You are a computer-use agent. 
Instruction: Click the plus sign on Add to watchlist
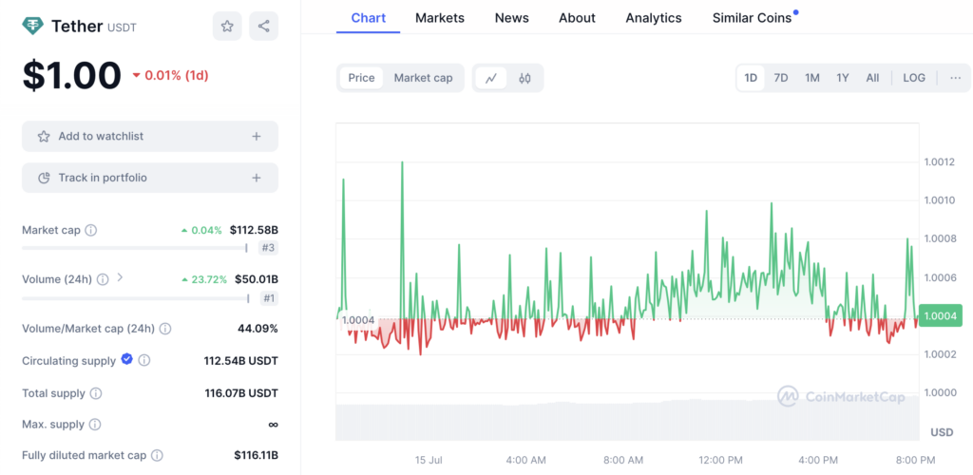(257, 137)
